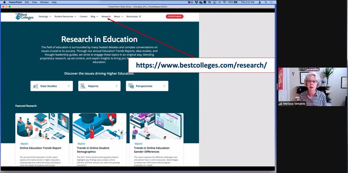
Task: Go to the Careers page
Action: click(84, 16)
